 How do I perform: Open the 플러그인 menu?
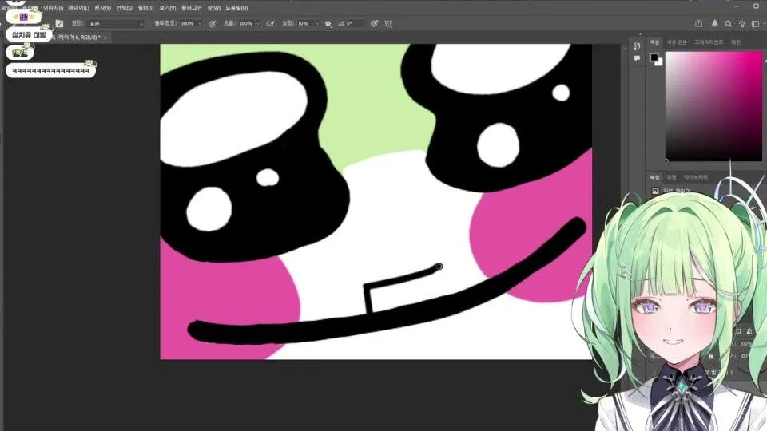pyautogui.click(x=191, y=8)
